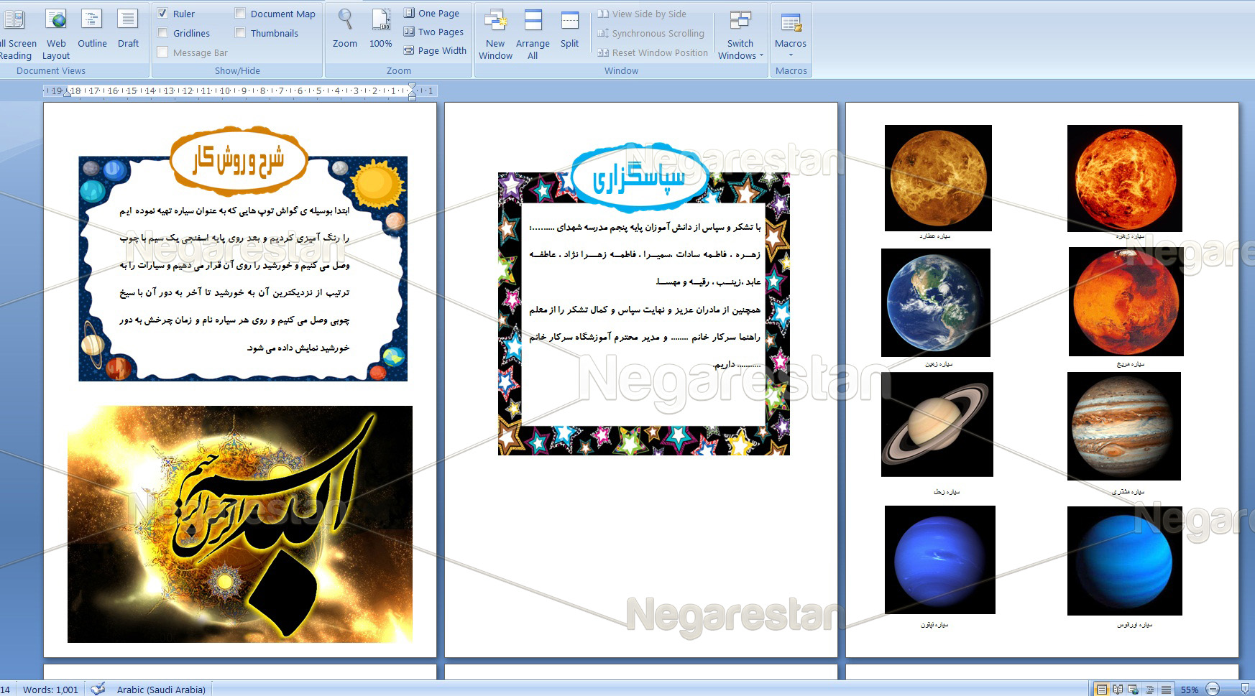Click text line "خورشید نمایش داده می شود"
The width and height of the screenshot is (1255, 696).
298,348
